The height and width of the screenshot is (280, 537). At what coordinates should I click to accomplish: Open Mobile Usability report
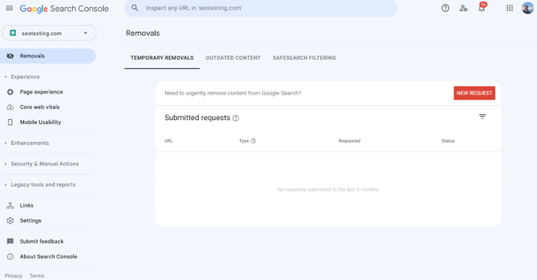pyautogui.click(x=40, y=122)
